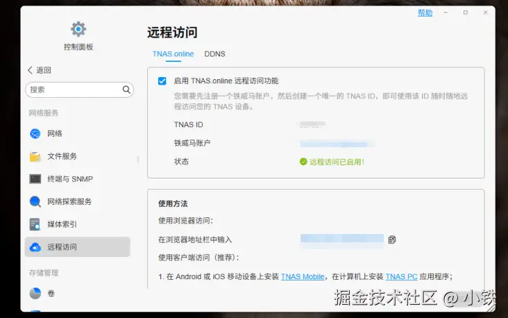Go back using the 返回 chevron

30,70
